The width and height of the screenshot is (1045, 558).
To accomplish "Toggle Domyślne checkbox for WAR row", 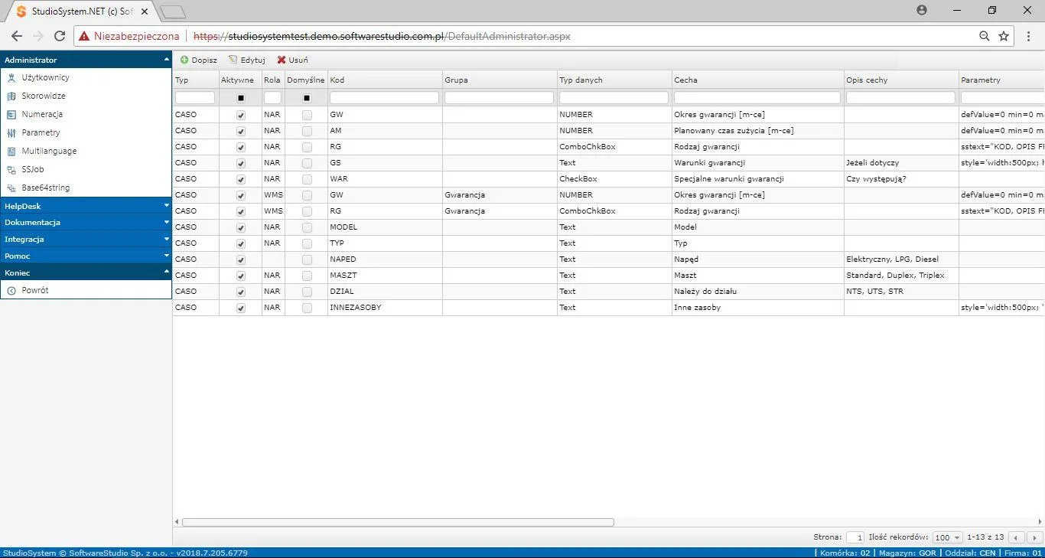I will point(307,179).
